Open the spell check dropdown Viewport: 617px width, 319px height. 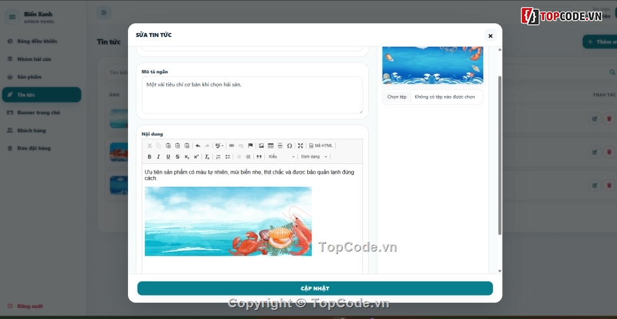(220, 146)
